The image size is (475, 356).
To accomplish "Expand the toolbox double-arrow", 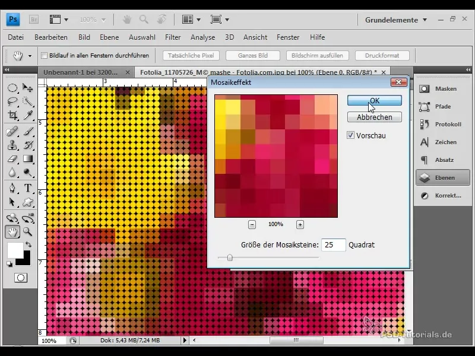I will (x=7, y=69).
